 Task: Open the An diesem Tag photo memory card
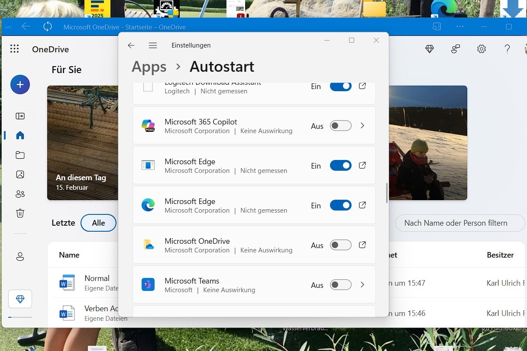click(x=83, y=143)
